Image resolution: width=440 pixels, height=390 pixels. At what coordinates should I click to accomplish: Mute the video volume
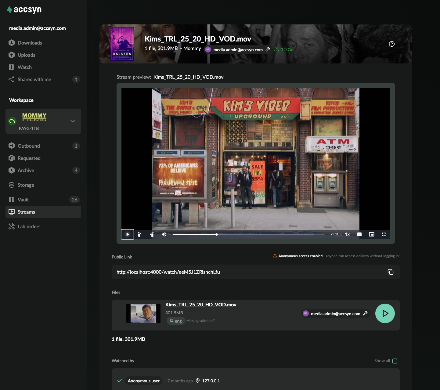pyautogui.click(x=164, y=234)
